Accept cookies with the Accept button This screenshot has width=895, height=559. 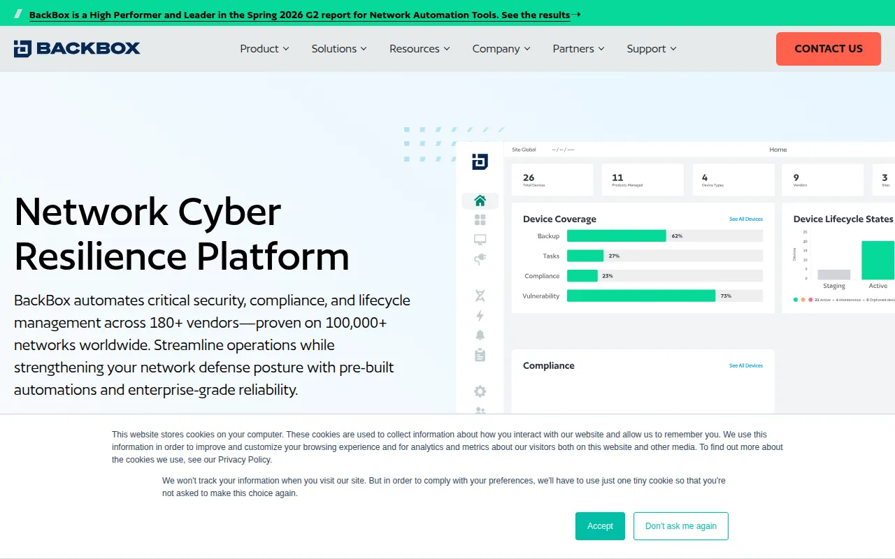(x=600, y=526)
